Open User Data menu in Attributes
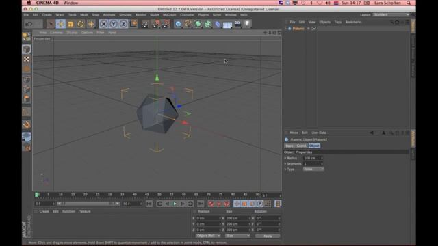438x246 pixels. coord(319,133)
